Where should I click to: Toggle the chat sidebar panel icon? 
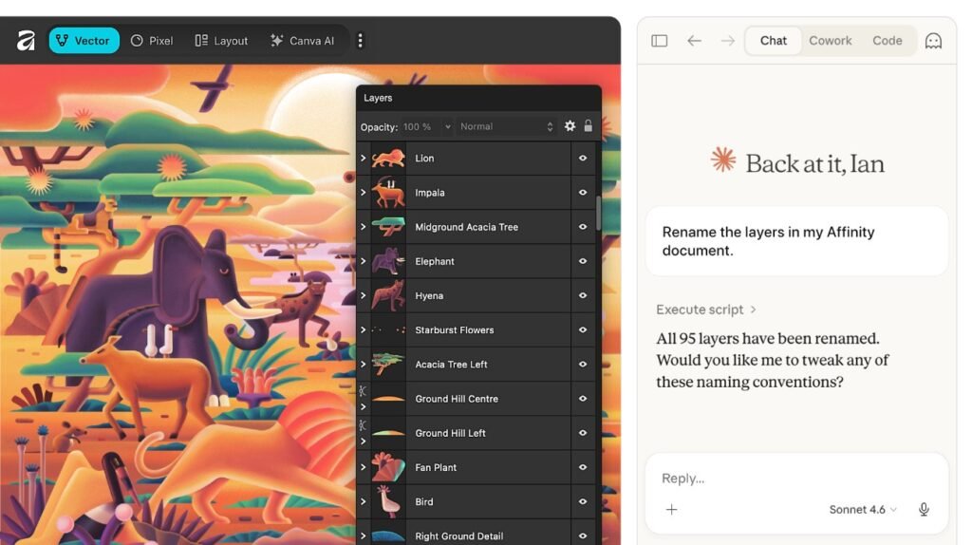click(660, 41)
